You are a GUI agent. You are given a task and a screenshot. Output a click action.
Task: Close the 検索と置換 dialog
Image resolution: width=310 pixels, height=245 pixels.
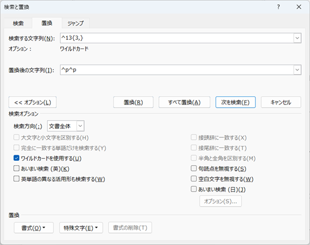pyautogui.click(x=299, y=7)
